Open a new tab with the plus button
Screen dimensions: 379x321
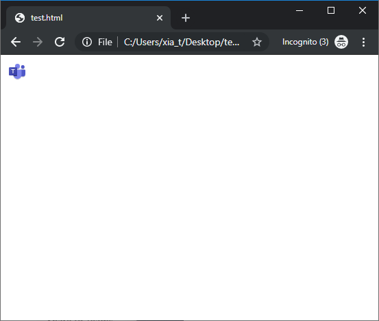pyautogui.click(x=186, y=18)
